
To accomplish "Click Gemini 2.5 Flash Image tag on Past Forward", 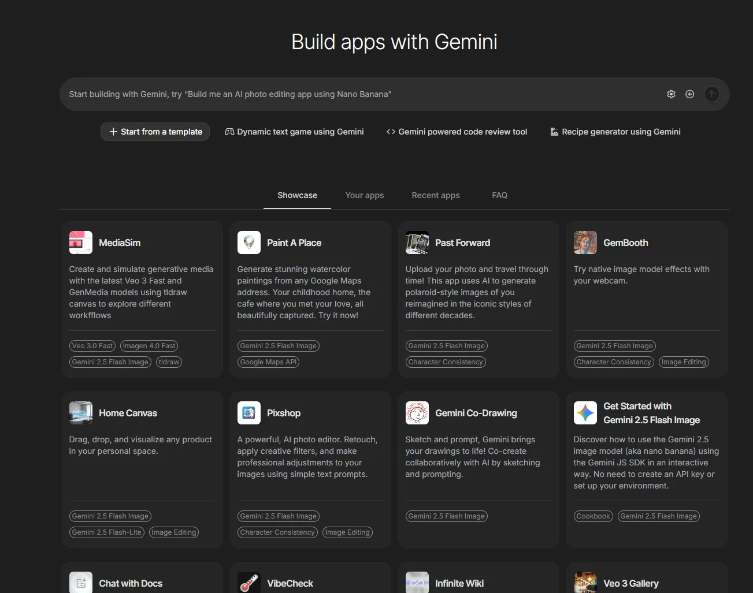I will [447, 346].
